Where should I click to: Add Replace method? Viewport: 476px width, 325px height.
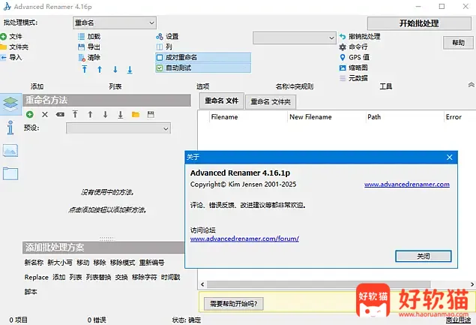click(x=37, y=277)
